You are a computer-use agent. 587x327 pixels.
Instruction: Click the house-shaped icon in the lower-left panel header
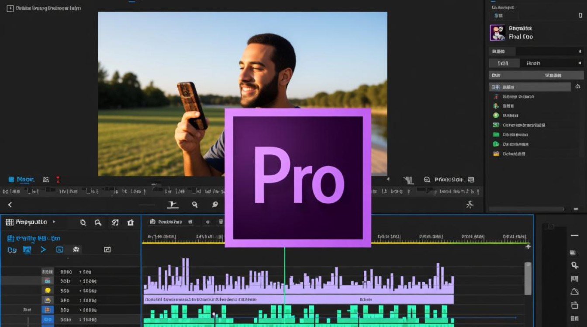(x=131, y=222)
